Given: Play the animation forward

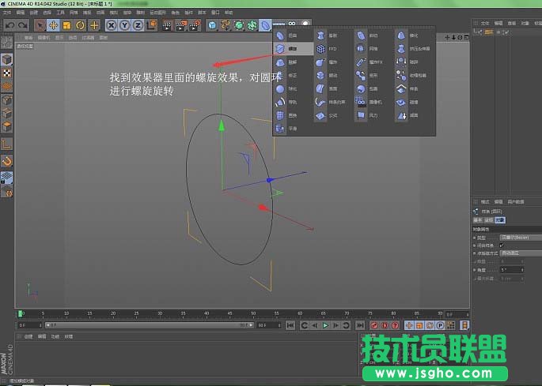Looking at the screenshot, I should click(325, 325).
